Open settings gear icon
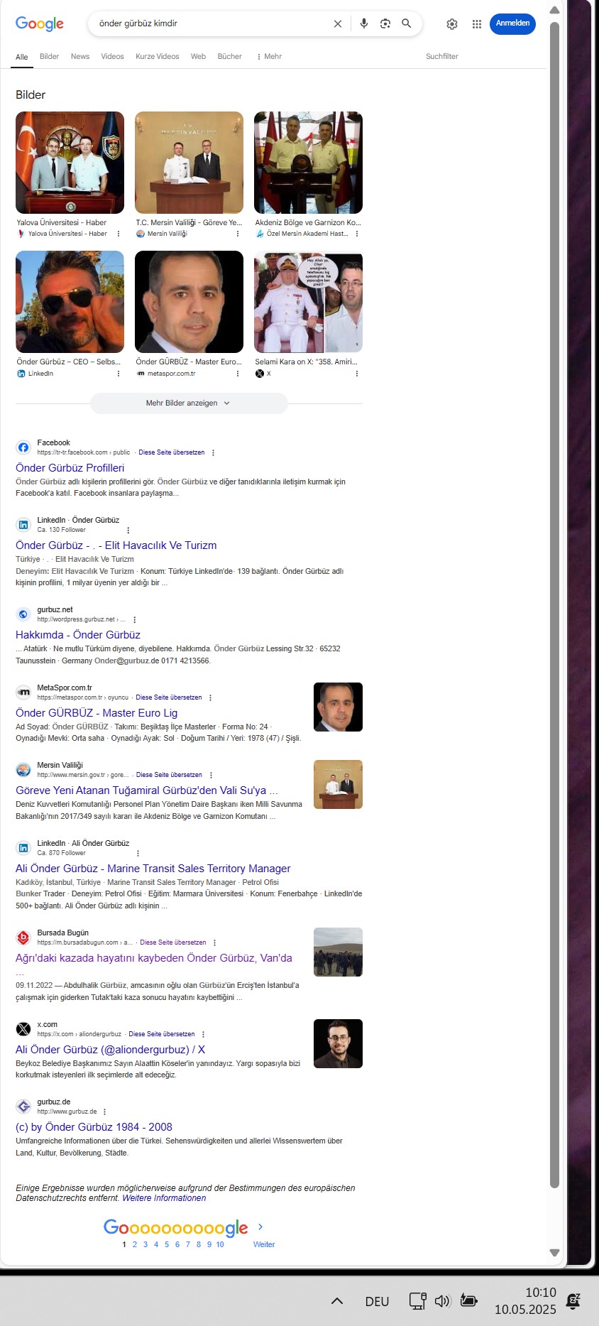The width and height of the screenshot is (599, 1326). click(452, 24)
